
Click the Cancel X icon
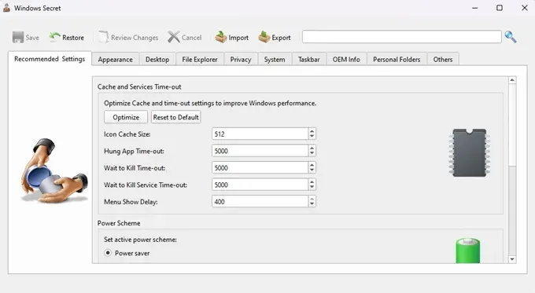coord(174,37)
